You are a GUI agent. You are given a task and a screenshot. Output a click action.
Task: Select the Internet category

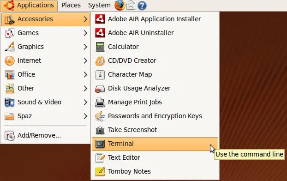[x=45, y=60]
